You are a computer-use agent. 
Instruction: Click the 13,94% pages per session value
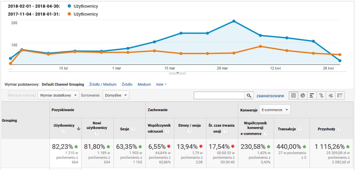tap(187, 147)
